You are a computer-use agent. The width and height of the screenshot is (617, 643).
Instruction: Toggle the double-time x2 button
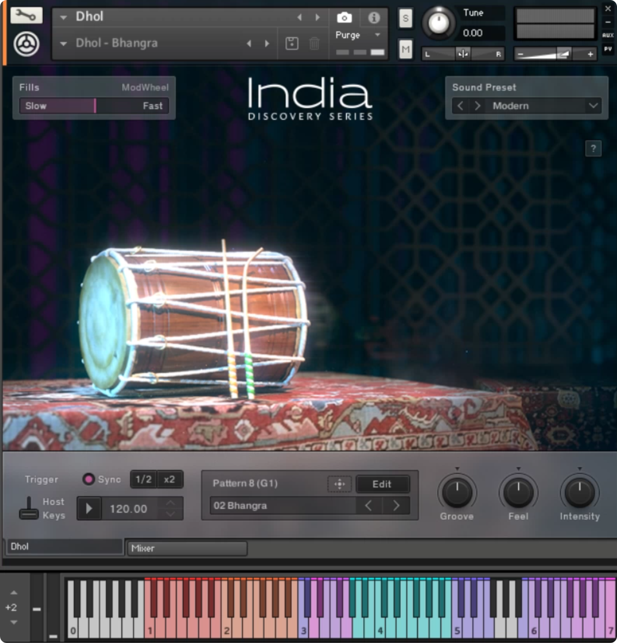[169, 479]
